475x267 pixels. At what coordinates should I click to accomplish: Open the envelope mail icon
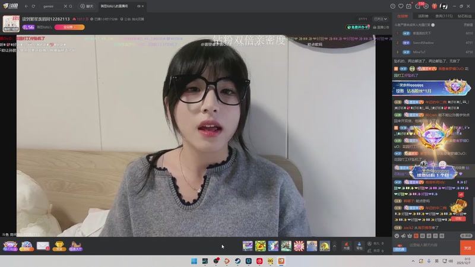(x=43, y=246)
